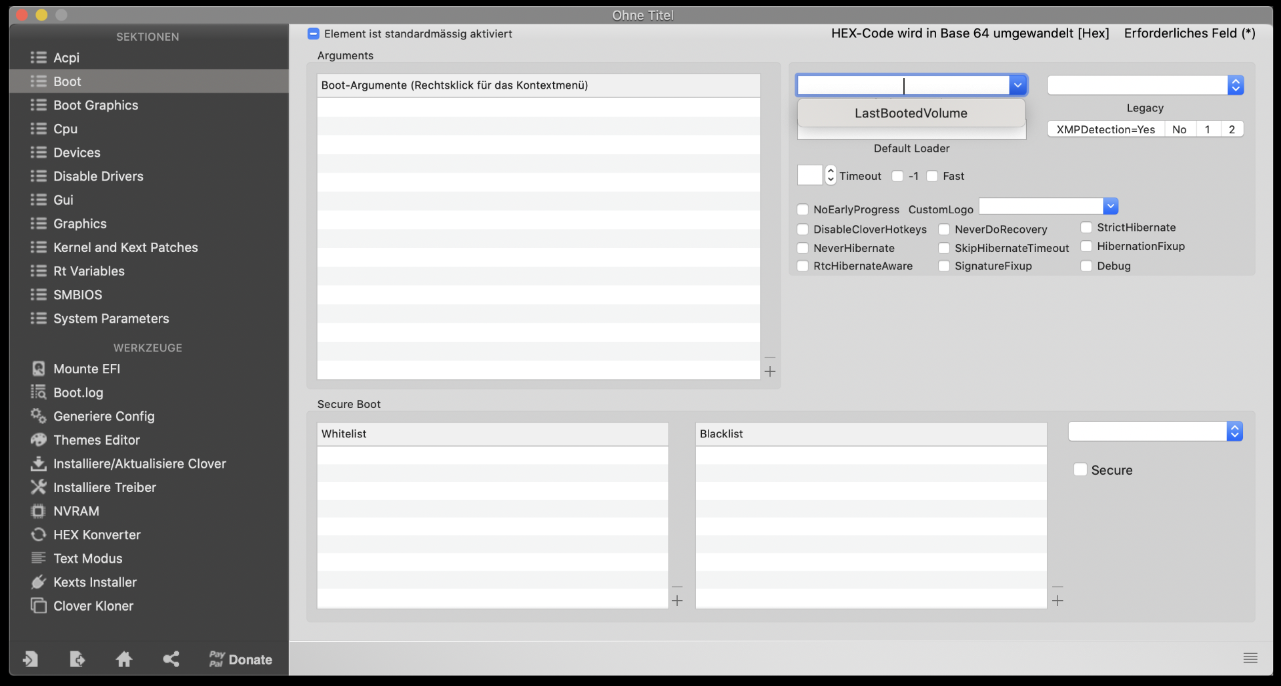Click the HEX Konverter refresh icon
This screenshot has width=1281, height=686.
pyautogui.click(x=39, y=535)
